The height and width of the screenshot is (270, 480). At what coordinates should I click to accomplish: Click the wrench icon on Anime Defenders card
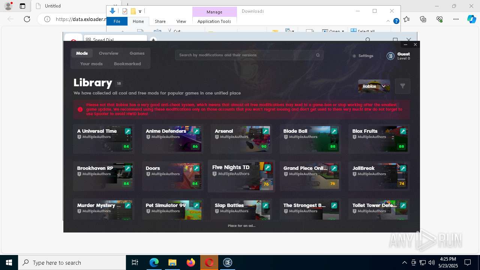(196, 131)
